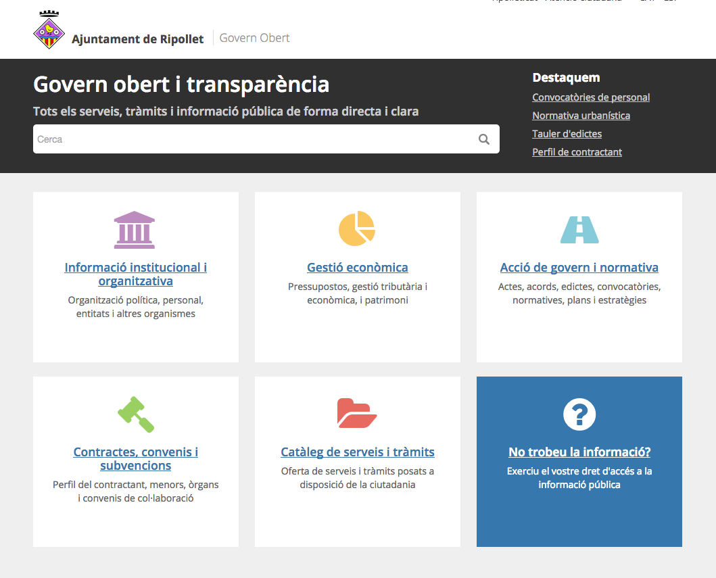This screenshot has height=578, width=716.
Task: Open Acció de govern i normativa link
Action: (579, 267)
